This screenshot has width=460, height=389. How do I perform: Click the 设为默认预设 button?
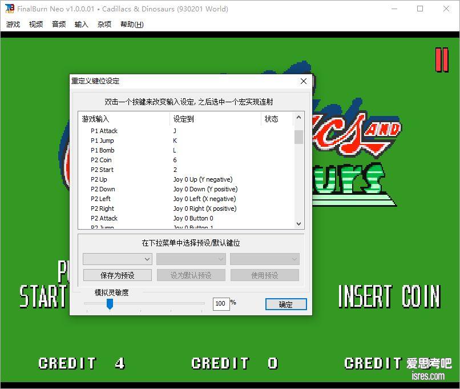click(x=191, y=275)
